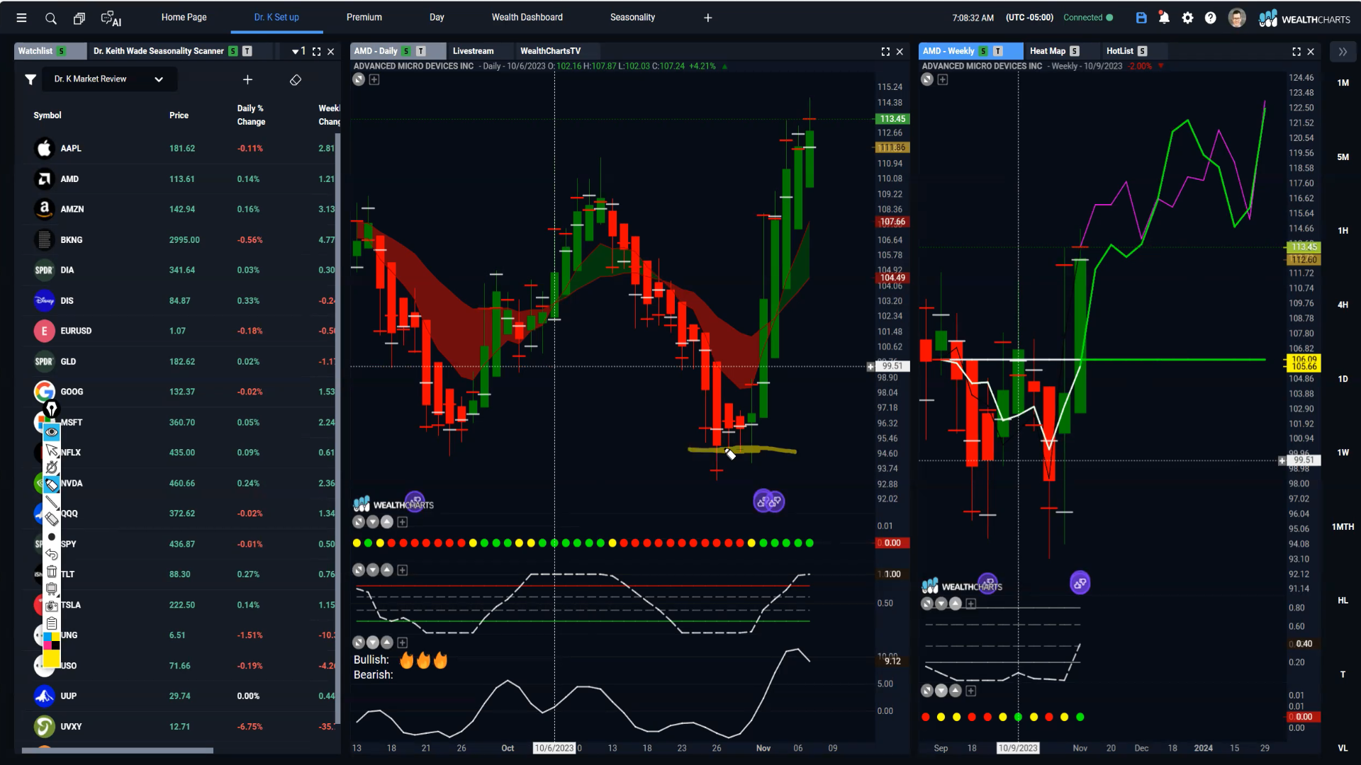Select the 1D timeframe button
The image size is (1361, 765).
[1343, 379]
